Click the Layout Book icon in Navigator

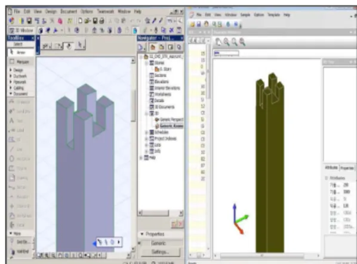coord(171,47)
